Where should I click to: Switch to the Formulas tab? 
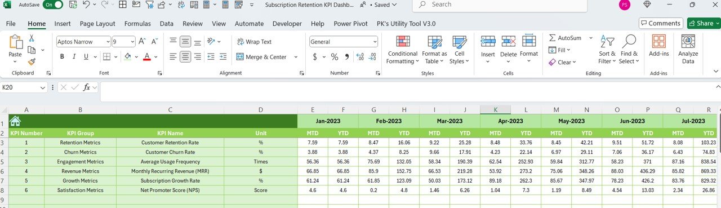tap(137, 24)
